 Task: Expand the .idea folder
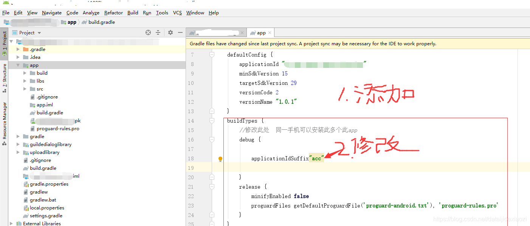click(x=18, y=57)
